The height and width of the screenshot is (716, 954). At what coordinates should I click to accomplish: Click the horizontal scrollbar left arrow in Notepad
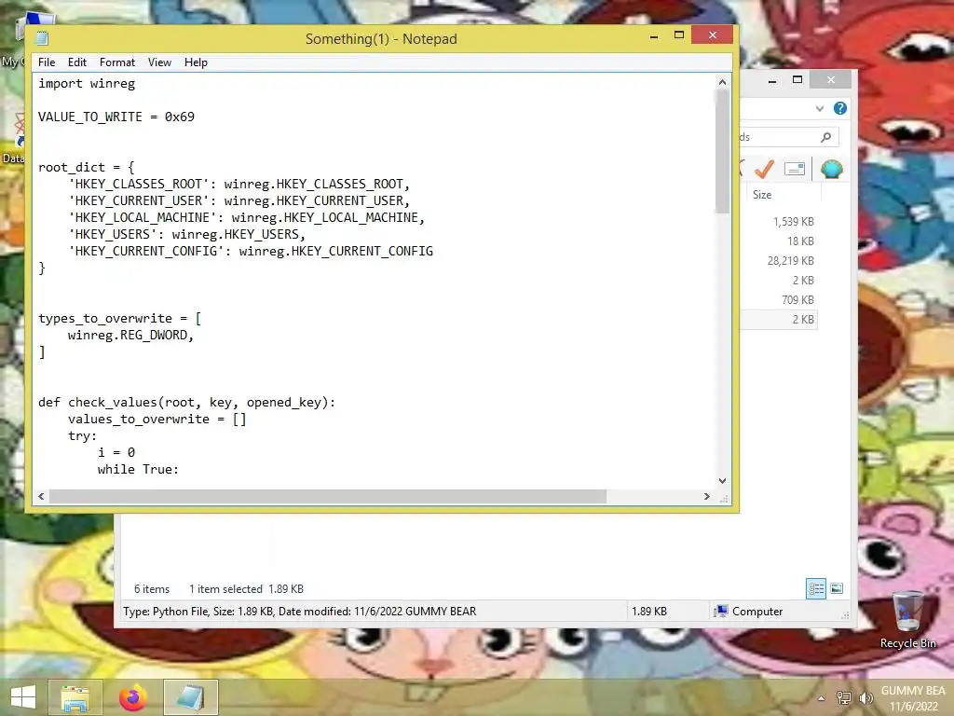pos(41,496)
